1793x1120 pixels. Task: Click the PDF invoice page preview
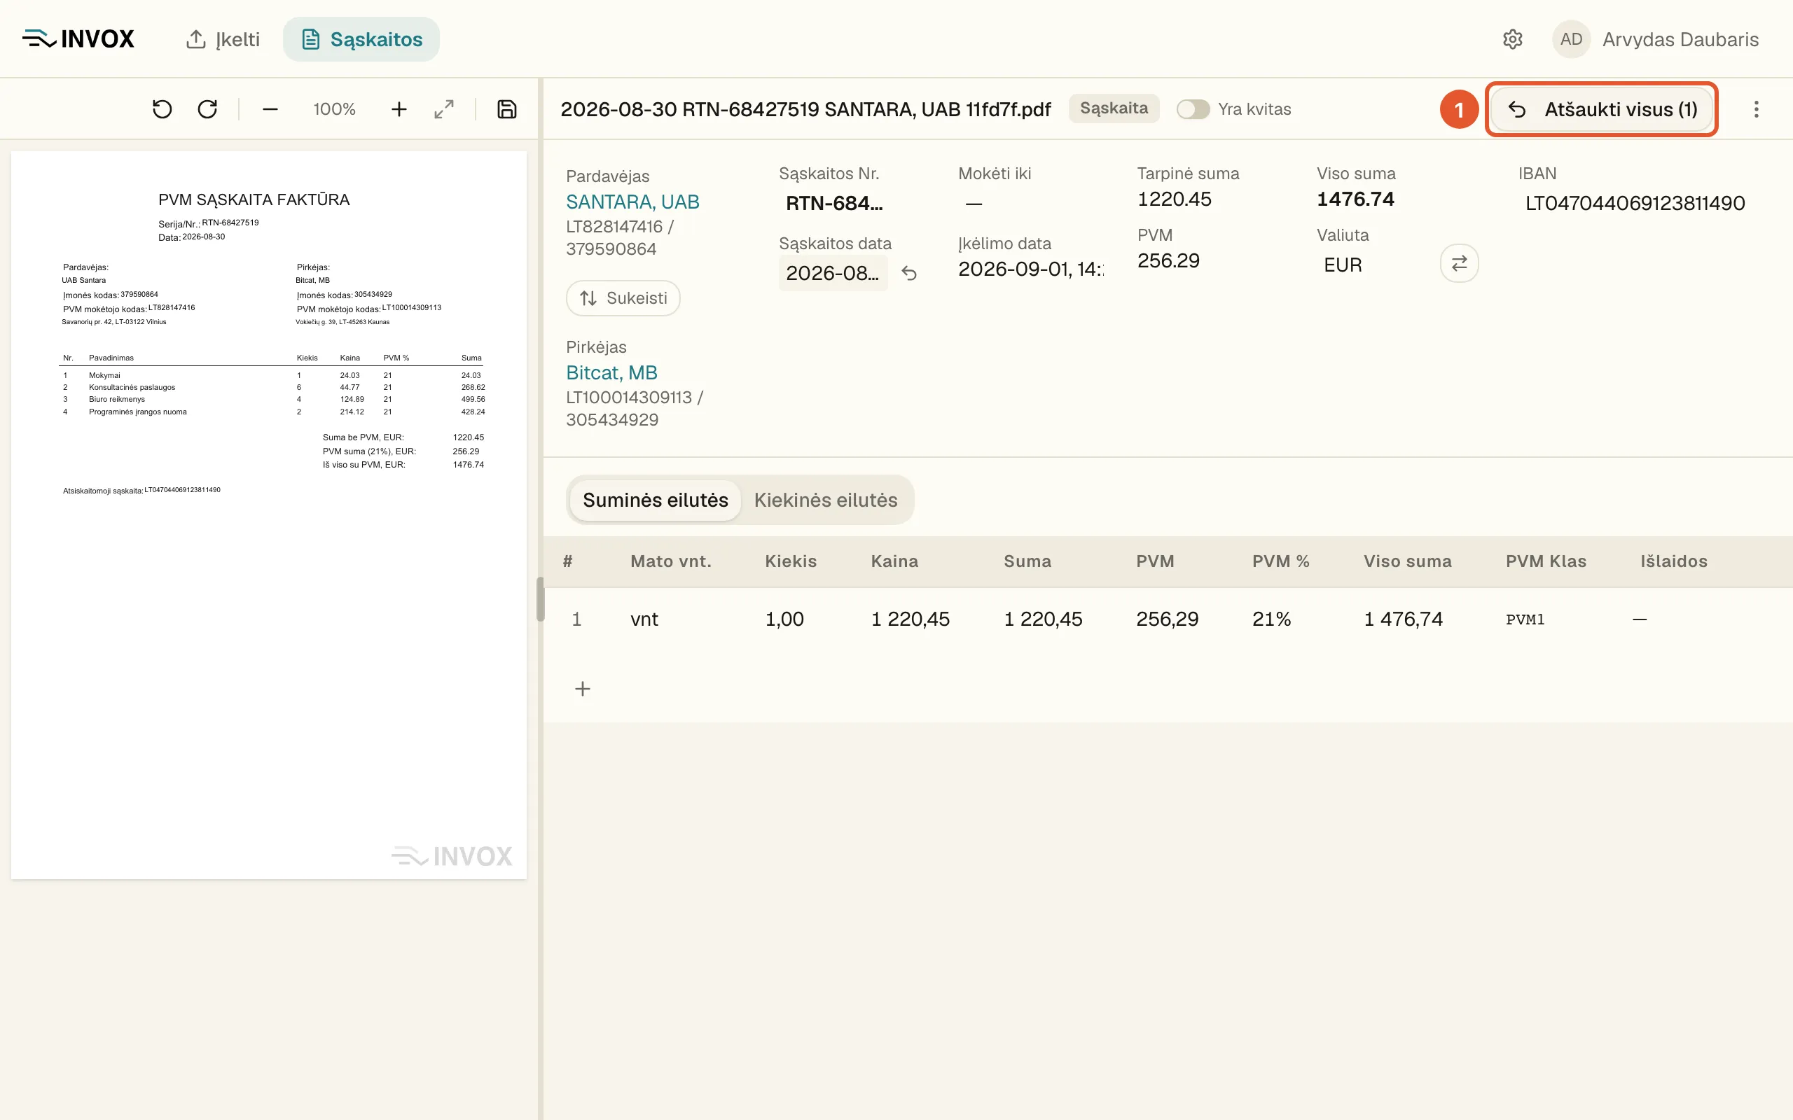269,516
